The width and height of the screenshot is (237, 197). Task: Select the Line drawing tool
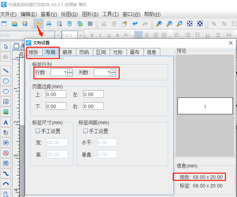[x=6, y=71]
